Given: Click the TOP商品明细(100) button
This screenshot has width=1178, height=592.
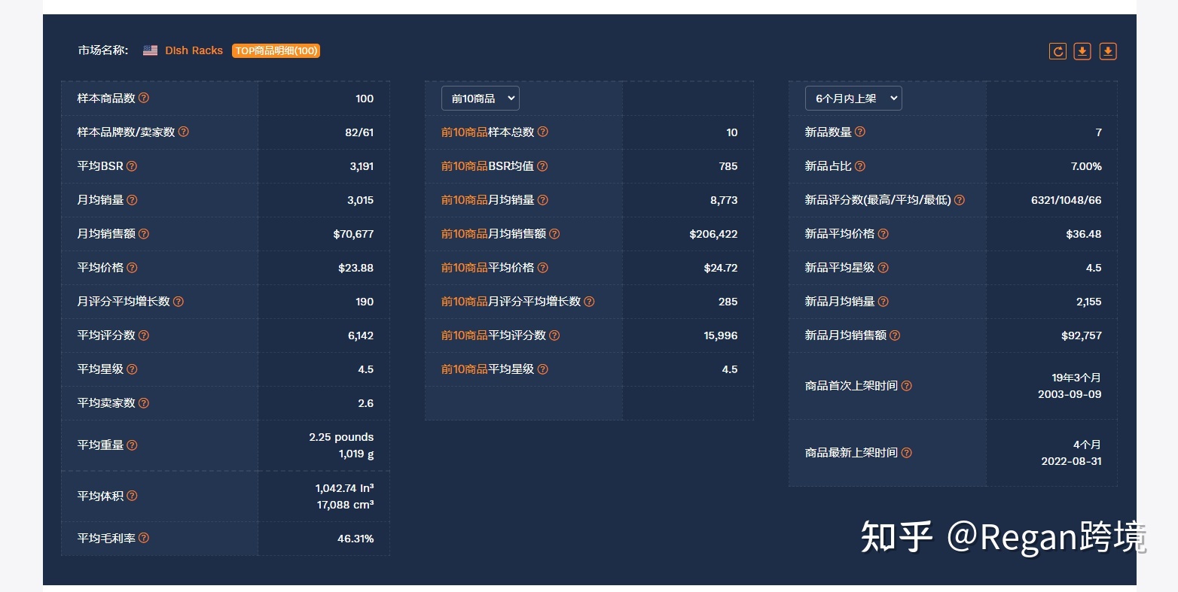Looking at the screenshot, I should [276, 50].
